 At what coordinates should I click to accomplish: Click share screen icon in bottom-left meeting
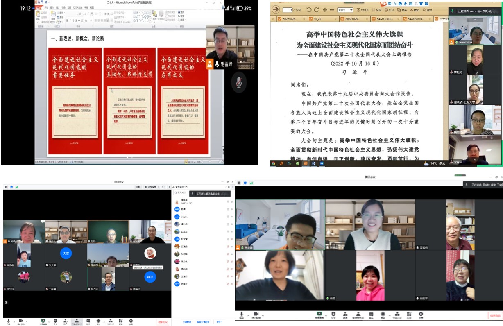(43, 321)
